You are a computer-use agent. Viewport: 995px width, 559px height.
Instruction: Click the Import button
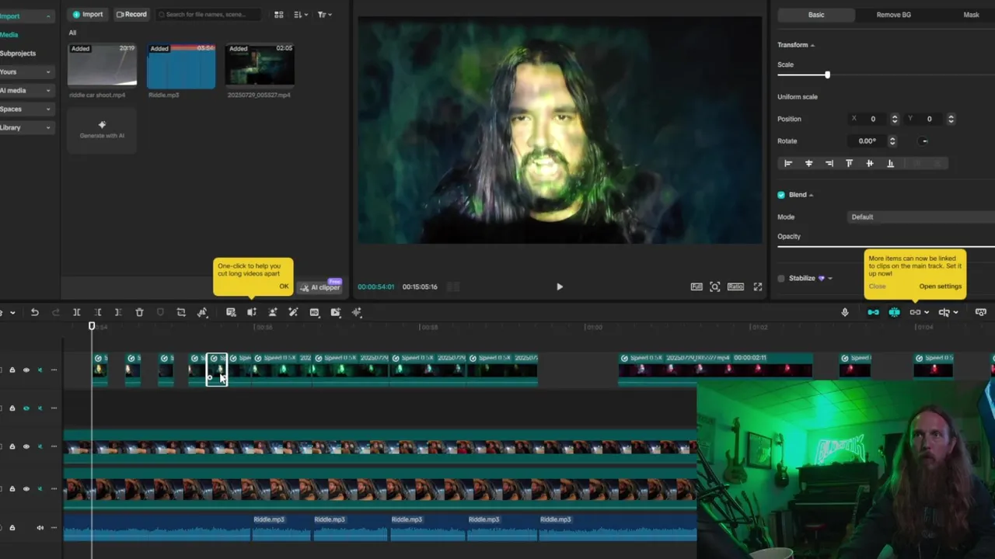pyautogui.click(x=88, y=14)
